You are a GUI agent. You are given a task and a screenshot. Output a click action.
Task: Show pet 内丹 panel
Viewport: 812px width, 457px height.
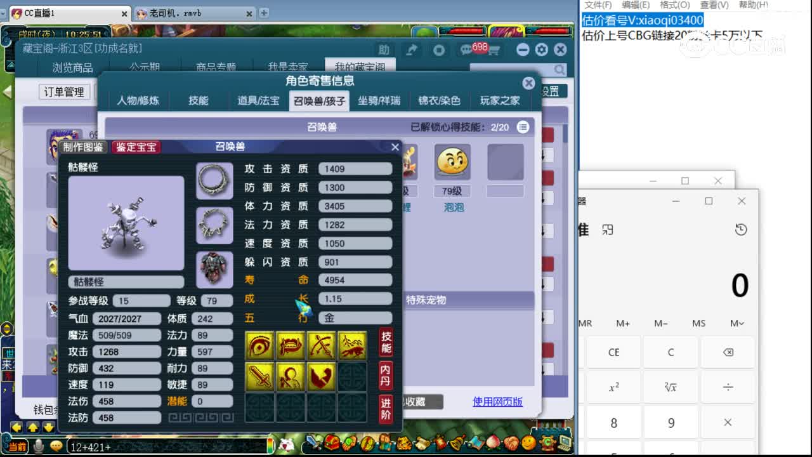[386, 375]
